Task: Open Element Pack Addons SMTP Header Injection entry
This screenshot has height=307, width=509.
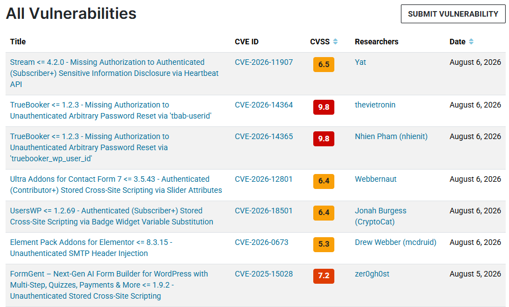Action: [91, 248]
